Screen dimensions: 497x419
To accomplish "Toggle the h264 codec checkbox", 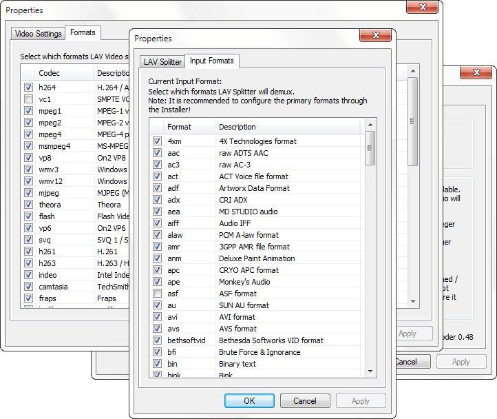I will (x=28, y=88).
